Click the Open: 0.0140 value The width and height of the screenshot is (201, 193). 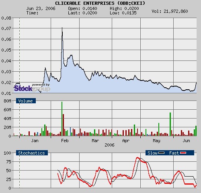coord(82,8)
